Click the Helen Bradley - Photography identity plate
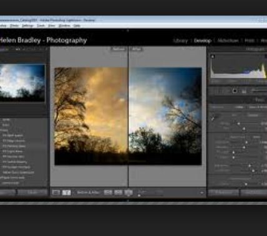 (43, 40)
